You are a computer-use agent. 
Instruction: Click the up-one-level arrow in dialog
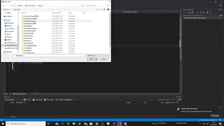12,6
